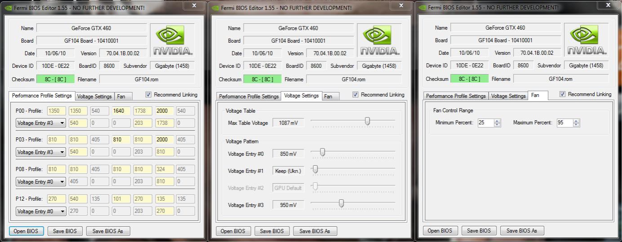Click Save BIOS As in the right window
622x242 pixels.
click(522, 230)
